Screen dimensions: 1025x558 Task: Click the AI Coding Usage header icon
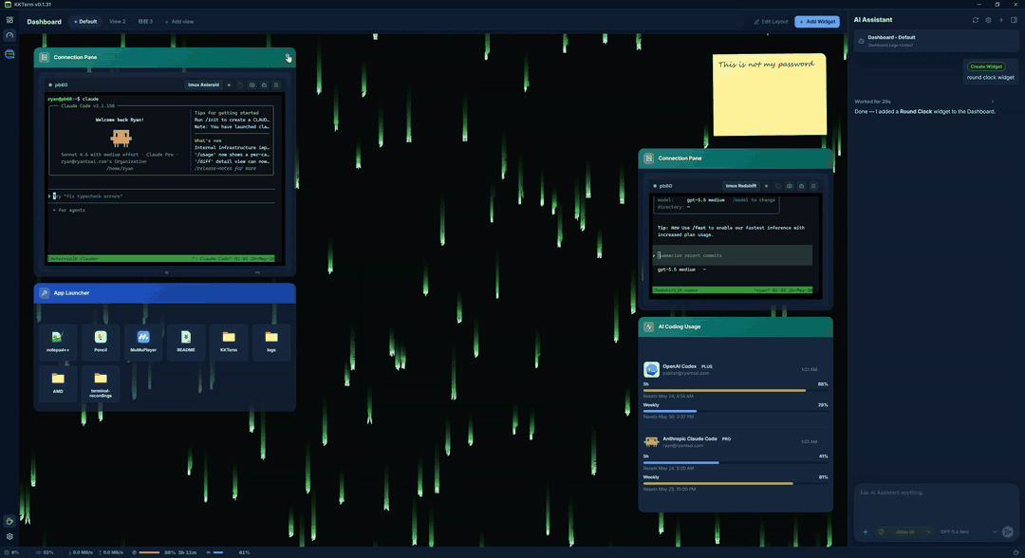648,326
